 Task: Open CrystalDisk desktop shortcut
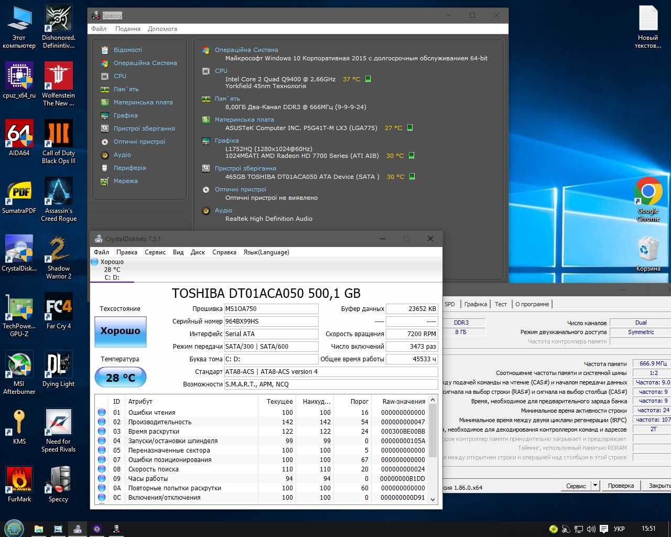(x=19, y=253)
